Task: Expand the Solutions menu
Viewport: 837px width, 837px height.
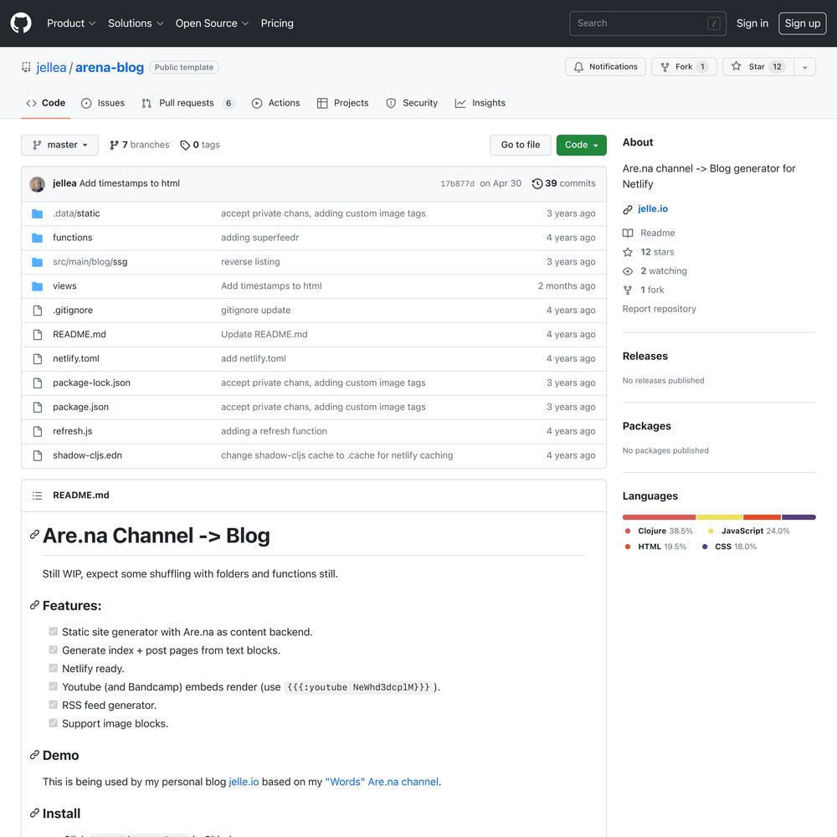Action: pyautogui.click(x=136, y=23)
